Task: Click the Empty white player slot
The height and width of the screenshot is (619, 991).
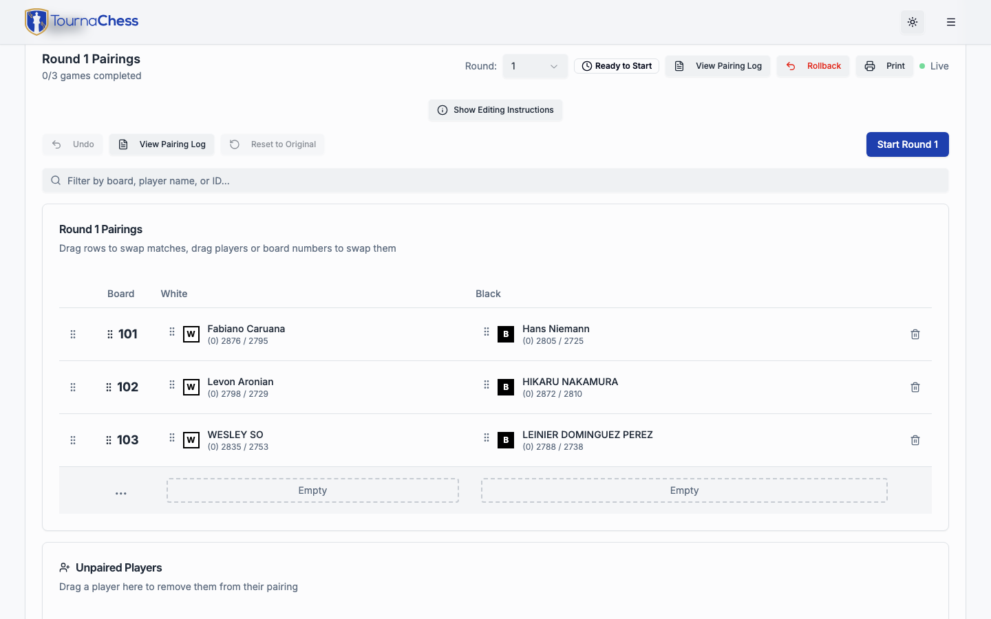Action: pos(312,490)
